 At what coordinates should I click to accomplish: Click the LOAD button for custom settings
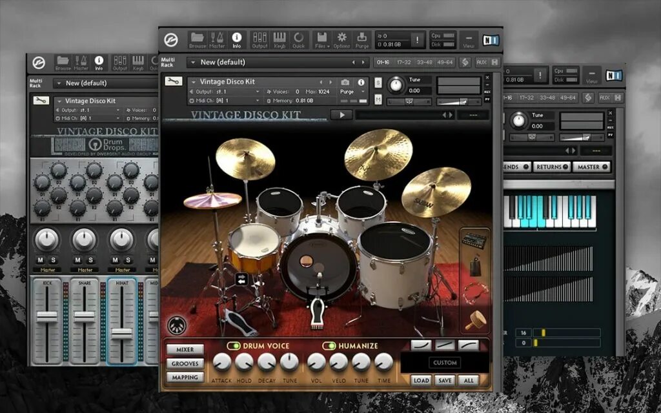pos(422,379)
